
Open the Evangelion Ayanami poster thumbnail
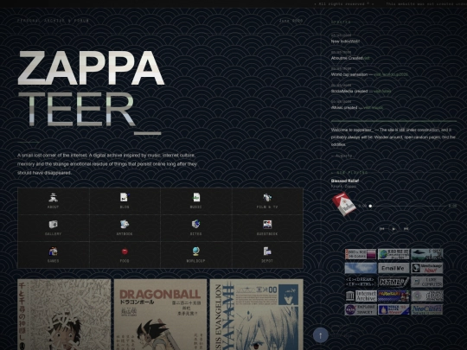tap(257, 315)
